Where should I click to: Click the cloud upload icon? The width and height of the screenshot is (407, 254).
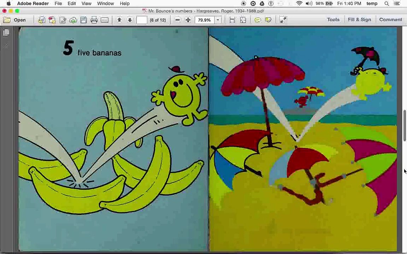[x=73, y=20]
